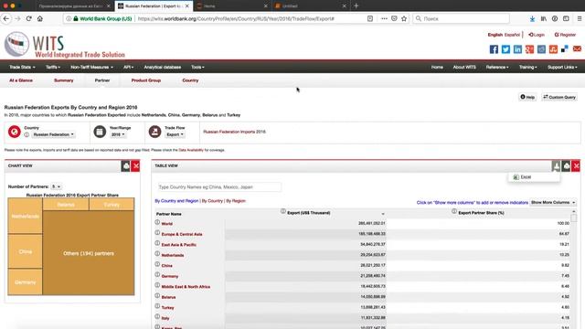585x329 pixels.
Task: Open the LinkedIn share icon
Action: tap(517, 49)
